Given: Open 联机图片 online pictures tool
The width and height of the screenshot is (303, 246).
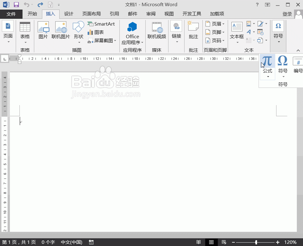Looking at the screenshot, I should 61,30.
